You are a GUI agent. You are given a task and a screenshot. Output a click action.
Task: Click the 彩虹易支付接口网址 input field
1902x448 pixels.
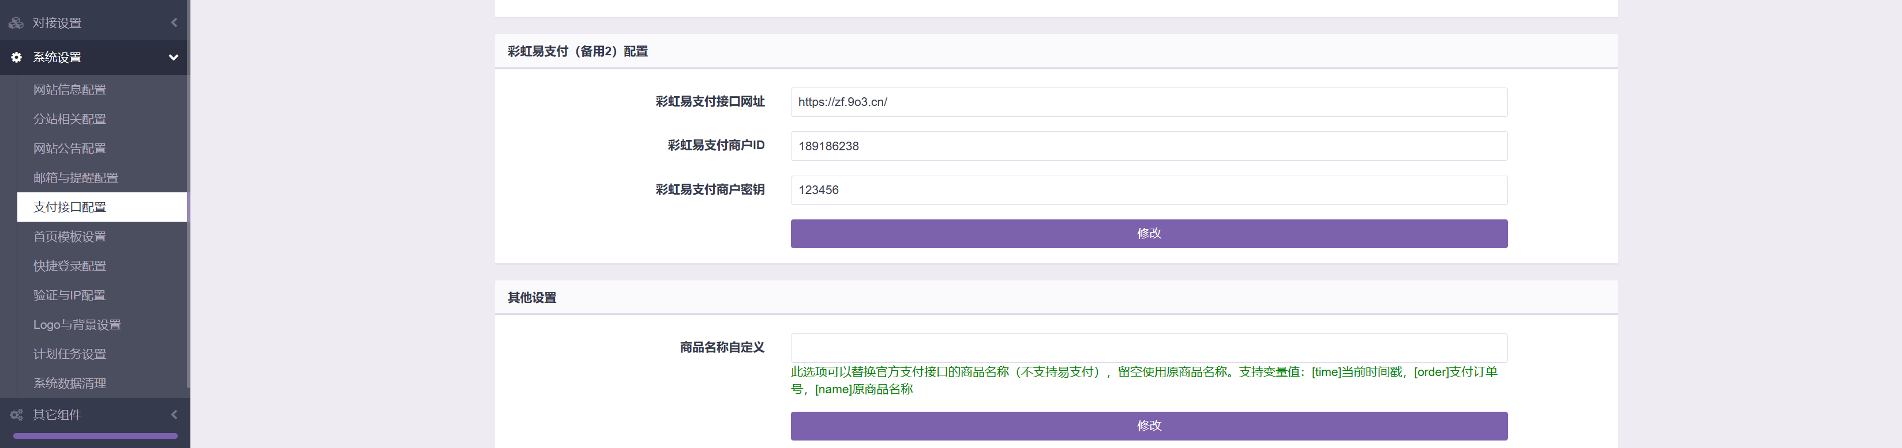coord(1148,102)
